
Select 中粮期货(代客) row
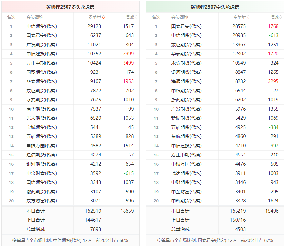point(215,91)
